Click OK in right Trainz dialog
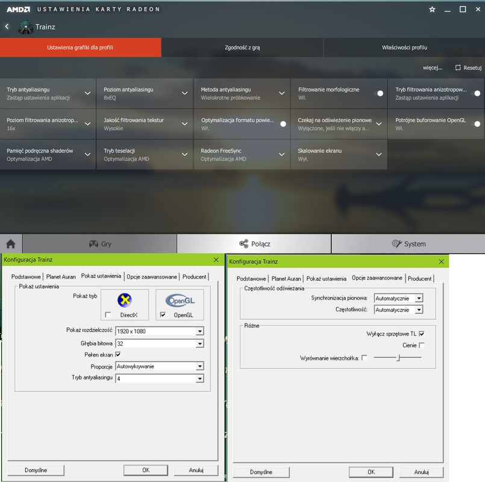The image size is (485, 482). click(x=371, y=472)
